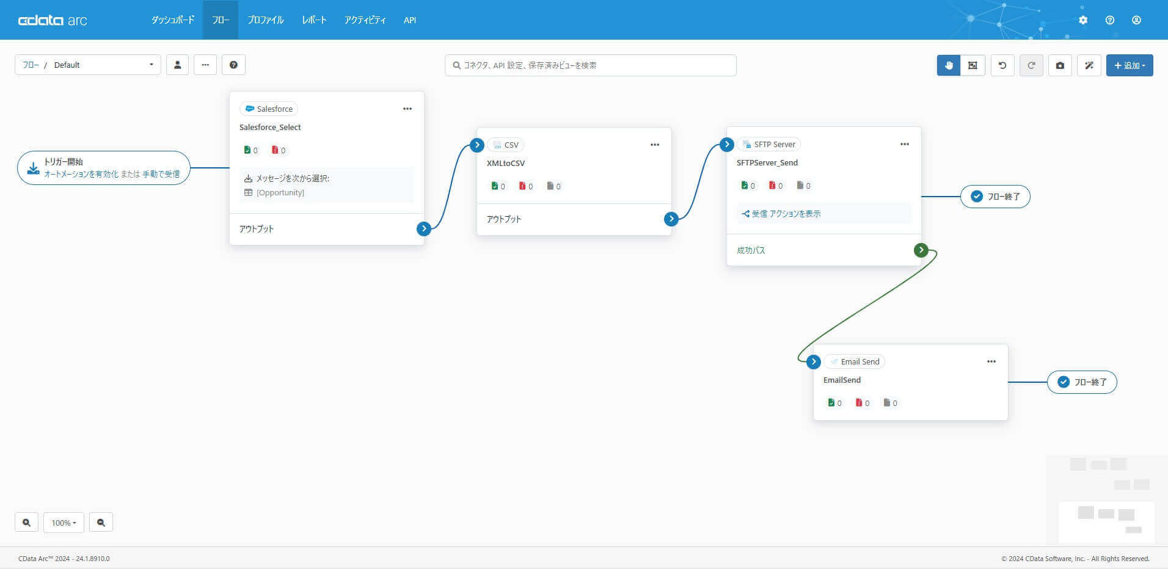This screenshot has width=1168, height=569.
Task: Click the flow help question icon
Action: click(233, 65)
